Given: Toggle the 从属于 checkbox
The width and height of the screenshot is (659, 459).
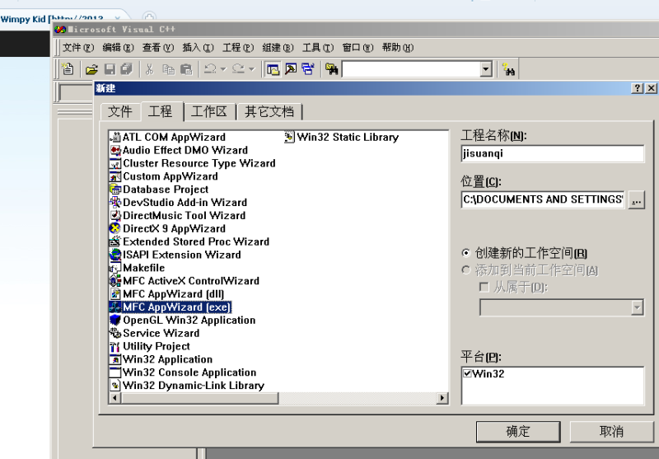Looking at the screenshot, I should pos(484,287).
